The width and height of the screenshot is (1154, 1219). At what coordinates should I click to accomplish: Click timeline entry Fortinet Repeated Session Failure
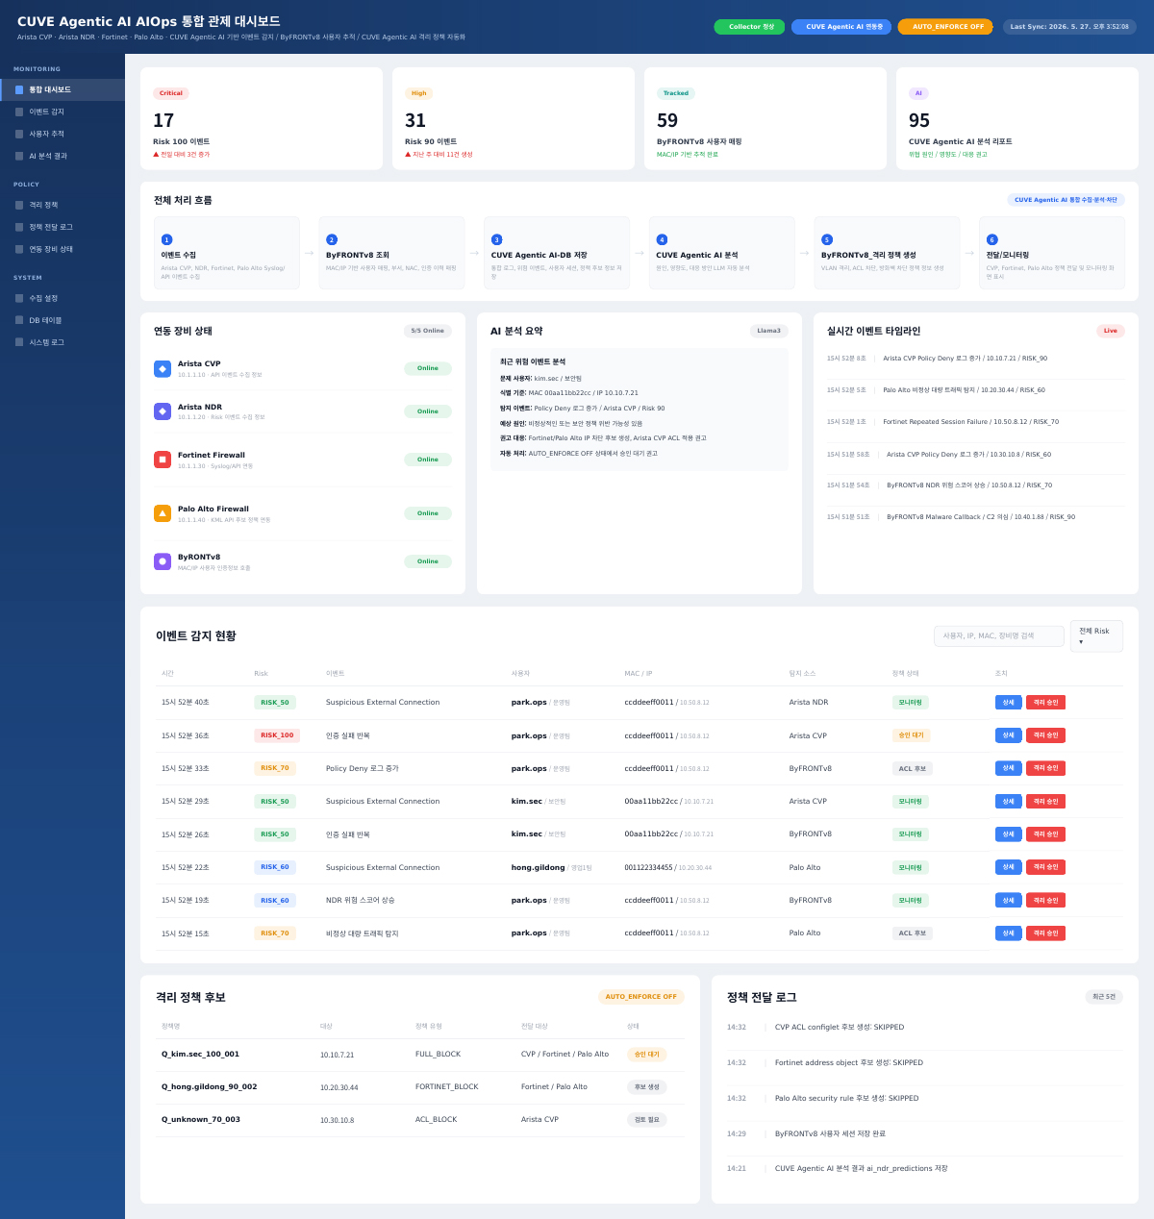click(x=975, y=422)
